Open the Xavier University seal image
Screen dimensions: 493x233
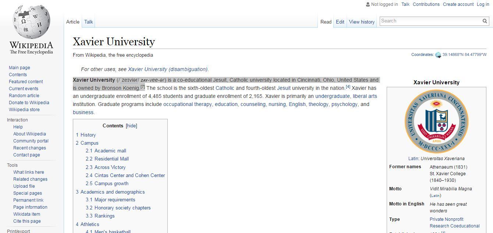tap(436, 121)
